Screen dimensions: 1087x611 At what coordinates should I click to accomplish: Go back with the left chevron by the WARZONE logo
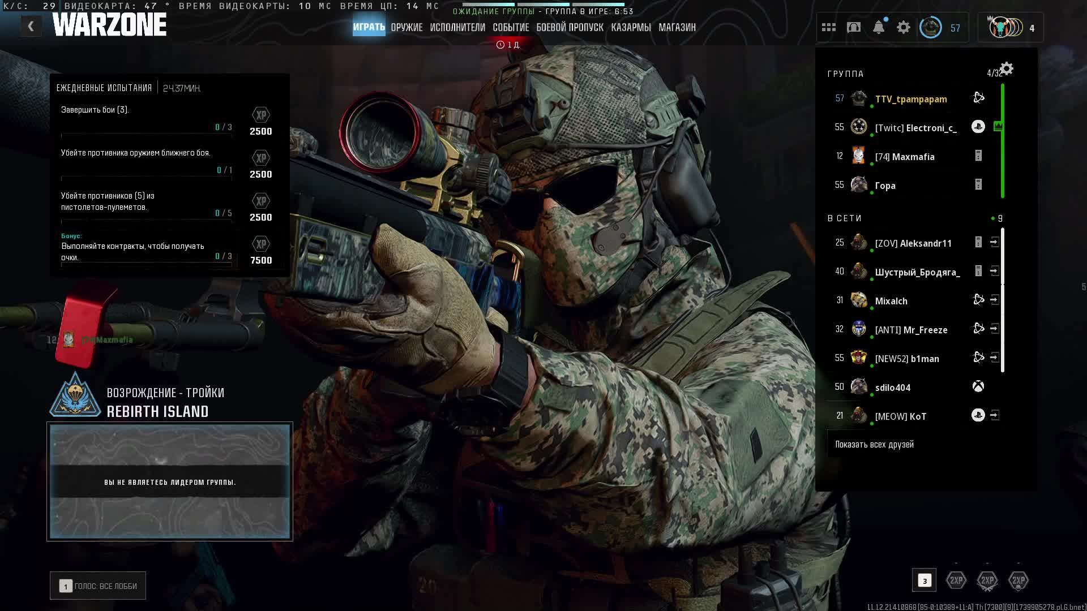[x=31, y=26]
